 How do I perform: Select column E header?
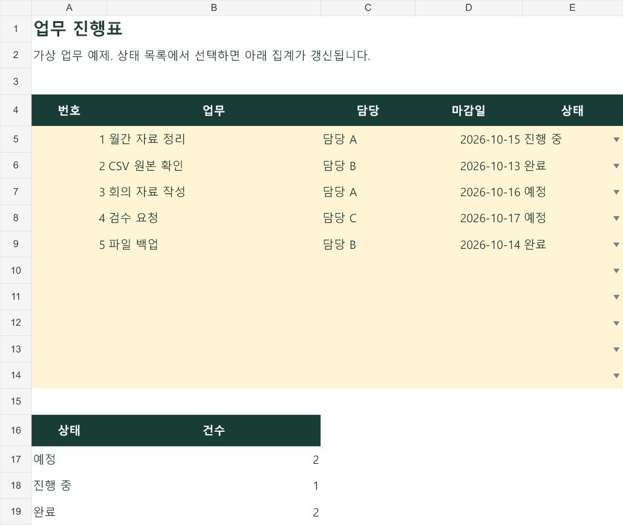pos(573,7)
